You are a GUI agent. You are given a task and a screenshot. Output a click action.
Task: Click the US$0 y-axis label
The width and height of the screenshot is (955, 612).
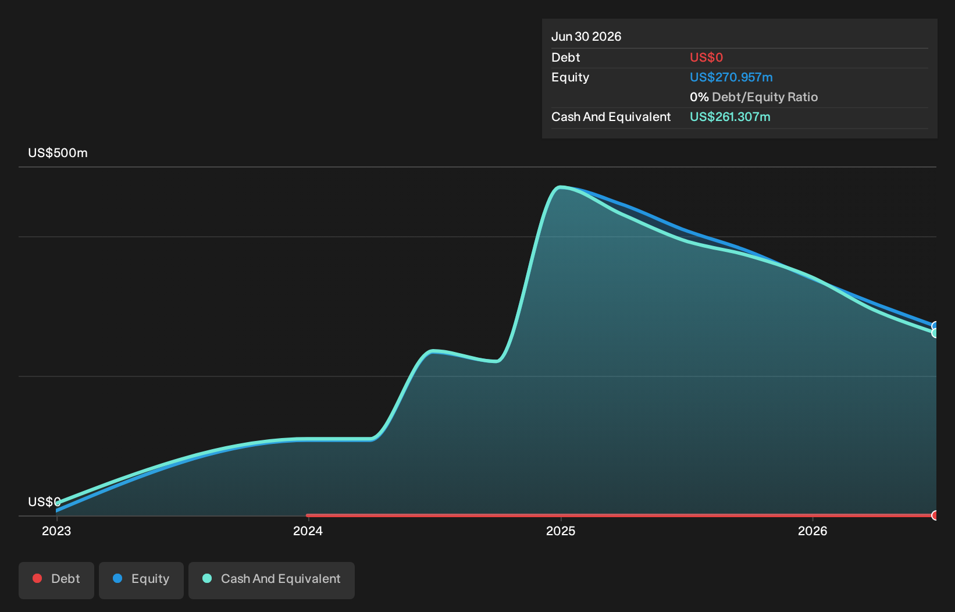point(45,502)
